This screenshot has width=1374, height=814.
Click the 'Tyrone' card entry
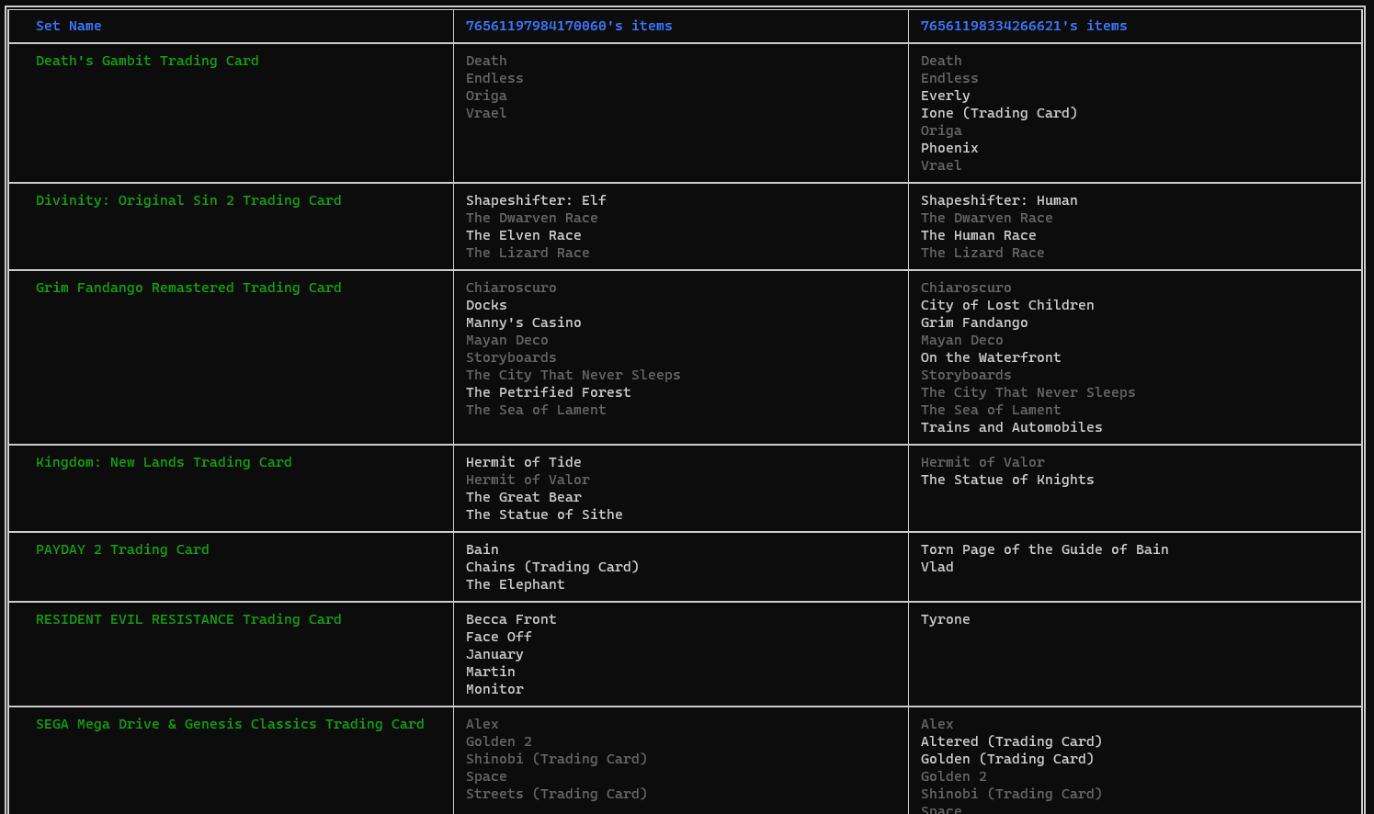click(x=946, y=619)
